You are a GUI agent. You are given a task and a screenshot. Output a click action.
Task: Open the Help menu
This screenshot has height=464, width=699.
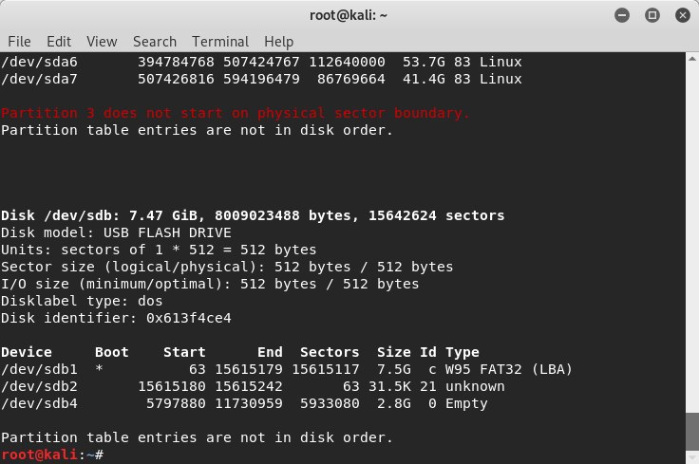tap(279, 42)
